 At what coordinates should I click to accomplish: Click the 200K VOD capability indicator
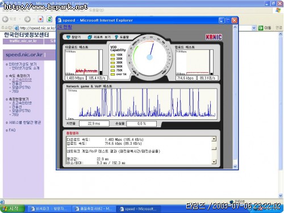[113, 59]
